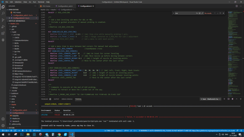Toggle Find in Selection option

coord(220,13)
